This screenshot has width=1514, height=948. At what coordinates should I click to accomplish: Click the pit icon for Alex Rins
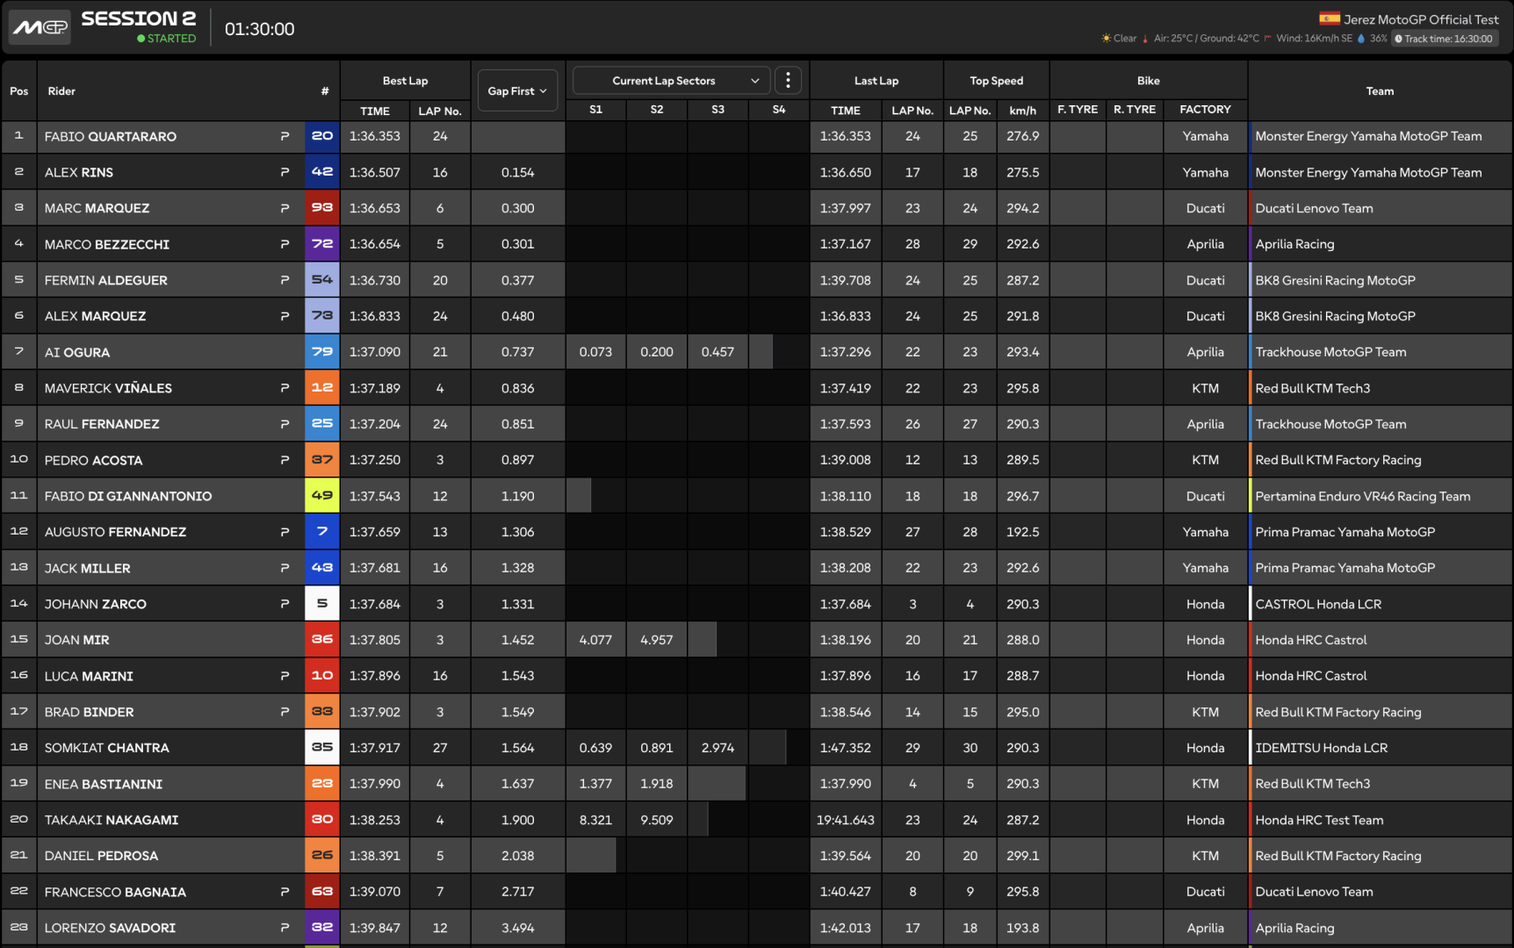coord(285,172)
